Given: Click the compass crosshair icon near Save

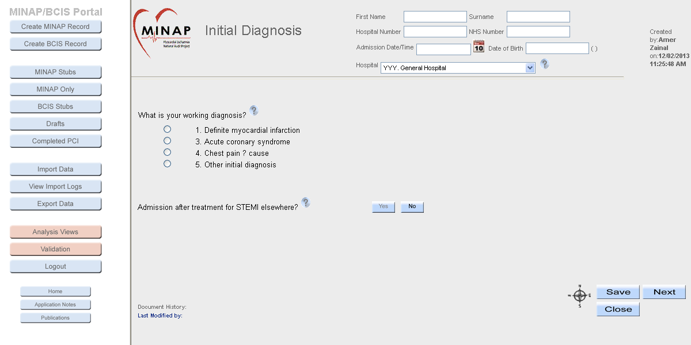Looking at the screenshot, I should 580,296.
